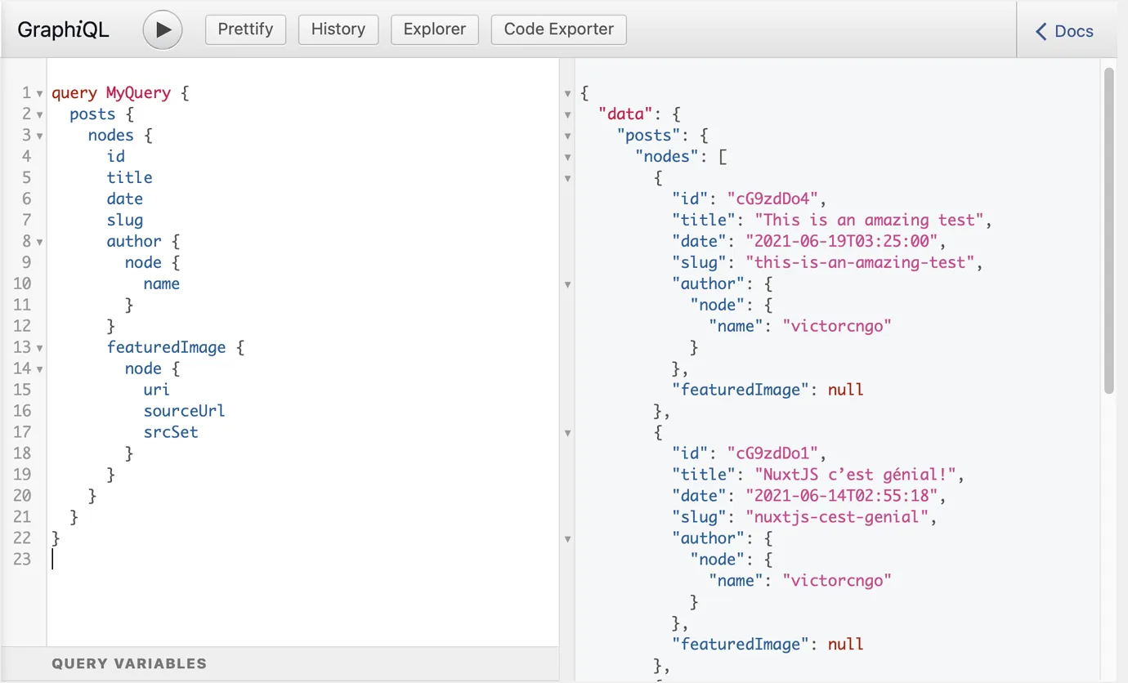Collapse the "data" object in results

(x=568, y=114)
